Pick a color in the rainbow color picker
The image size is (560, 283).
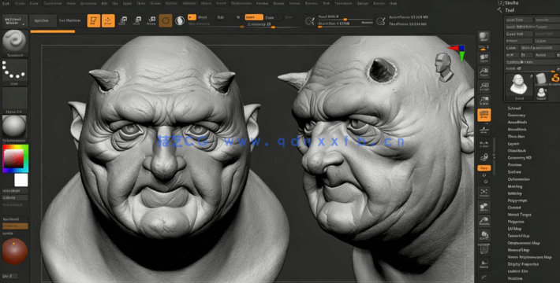pyautogui.click(x=15, y=159)
